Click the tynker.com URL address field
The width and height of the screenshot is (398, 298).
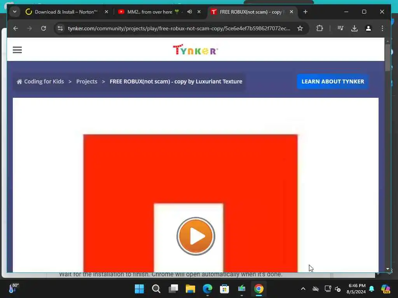click(179, 28)
